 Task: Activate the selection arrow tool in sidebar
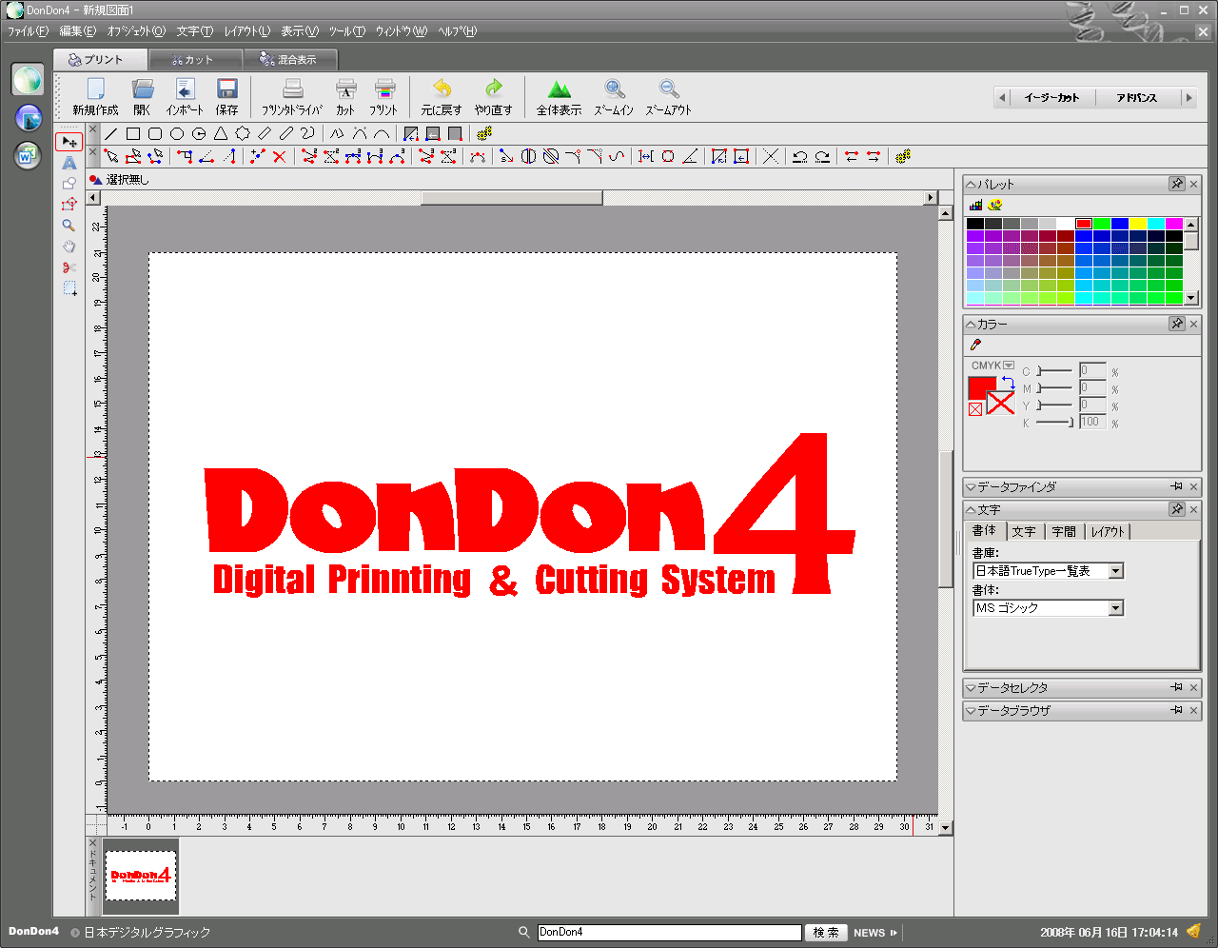click(x=69, y=142)
